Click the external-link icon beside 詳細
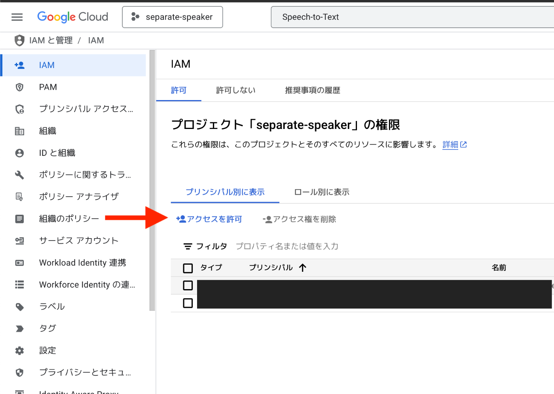This screenshot has width=554, height=394. pos(463,145)
